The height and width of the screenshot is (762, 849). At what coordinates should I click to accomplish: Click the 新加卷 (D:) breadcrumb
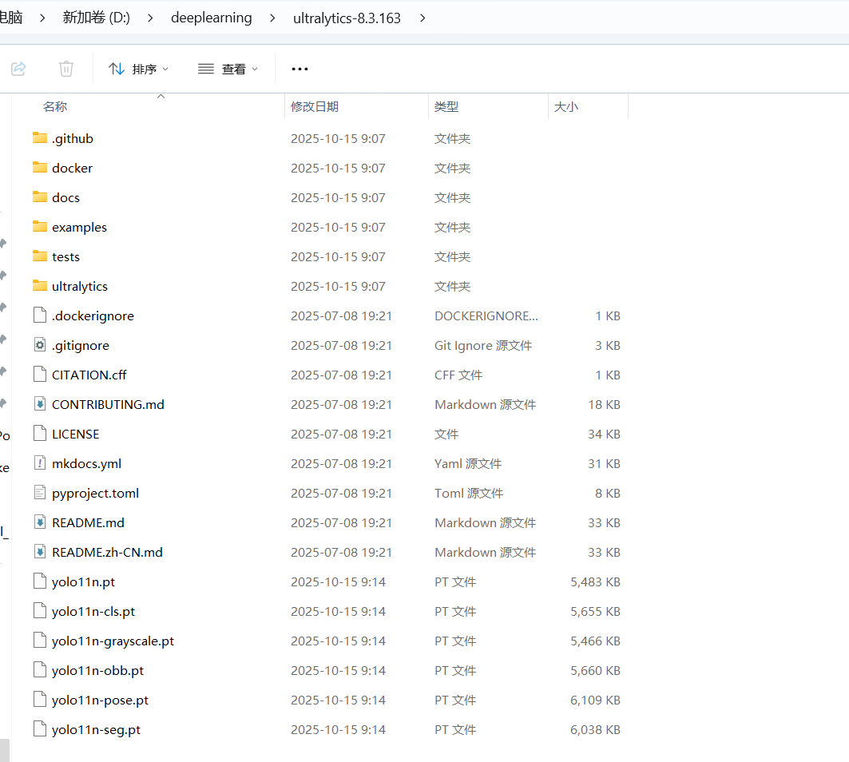pyautogui.click(x=97, y=18)
